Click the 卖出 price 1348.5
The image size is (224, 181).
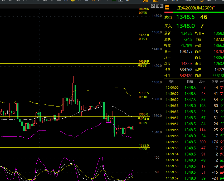tap(186, 17)
